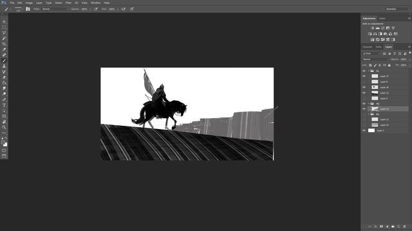Switch to the Paths tab
Viewport: 412px width, 231px height.
point(379,47)
